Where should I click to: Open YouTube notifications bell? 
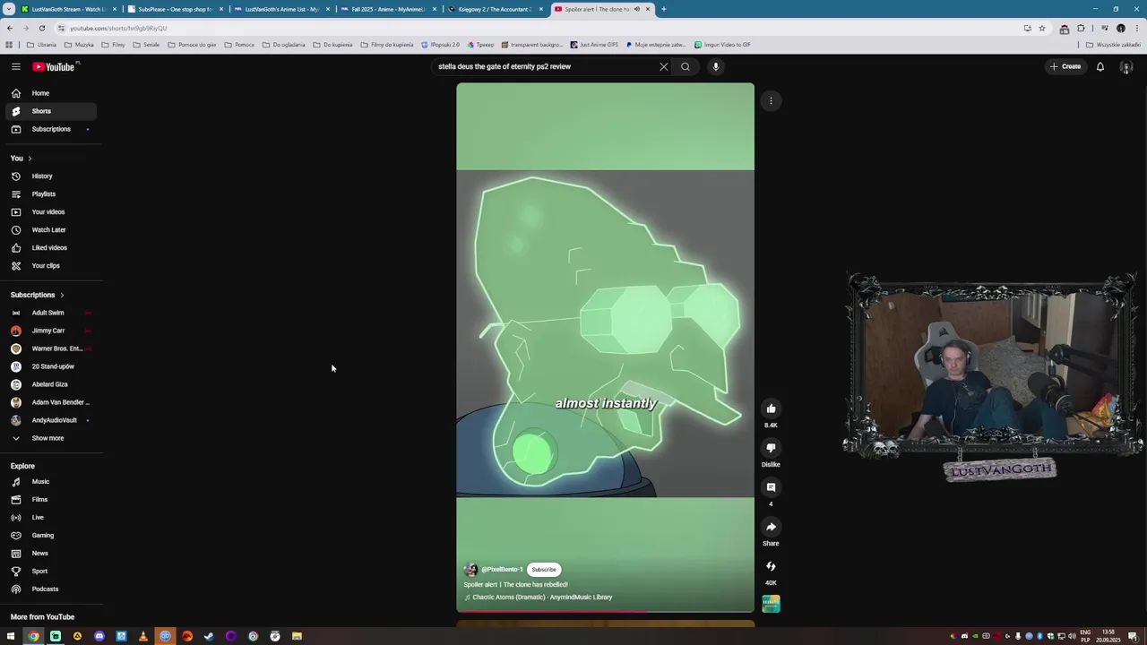click(1100, 66)
